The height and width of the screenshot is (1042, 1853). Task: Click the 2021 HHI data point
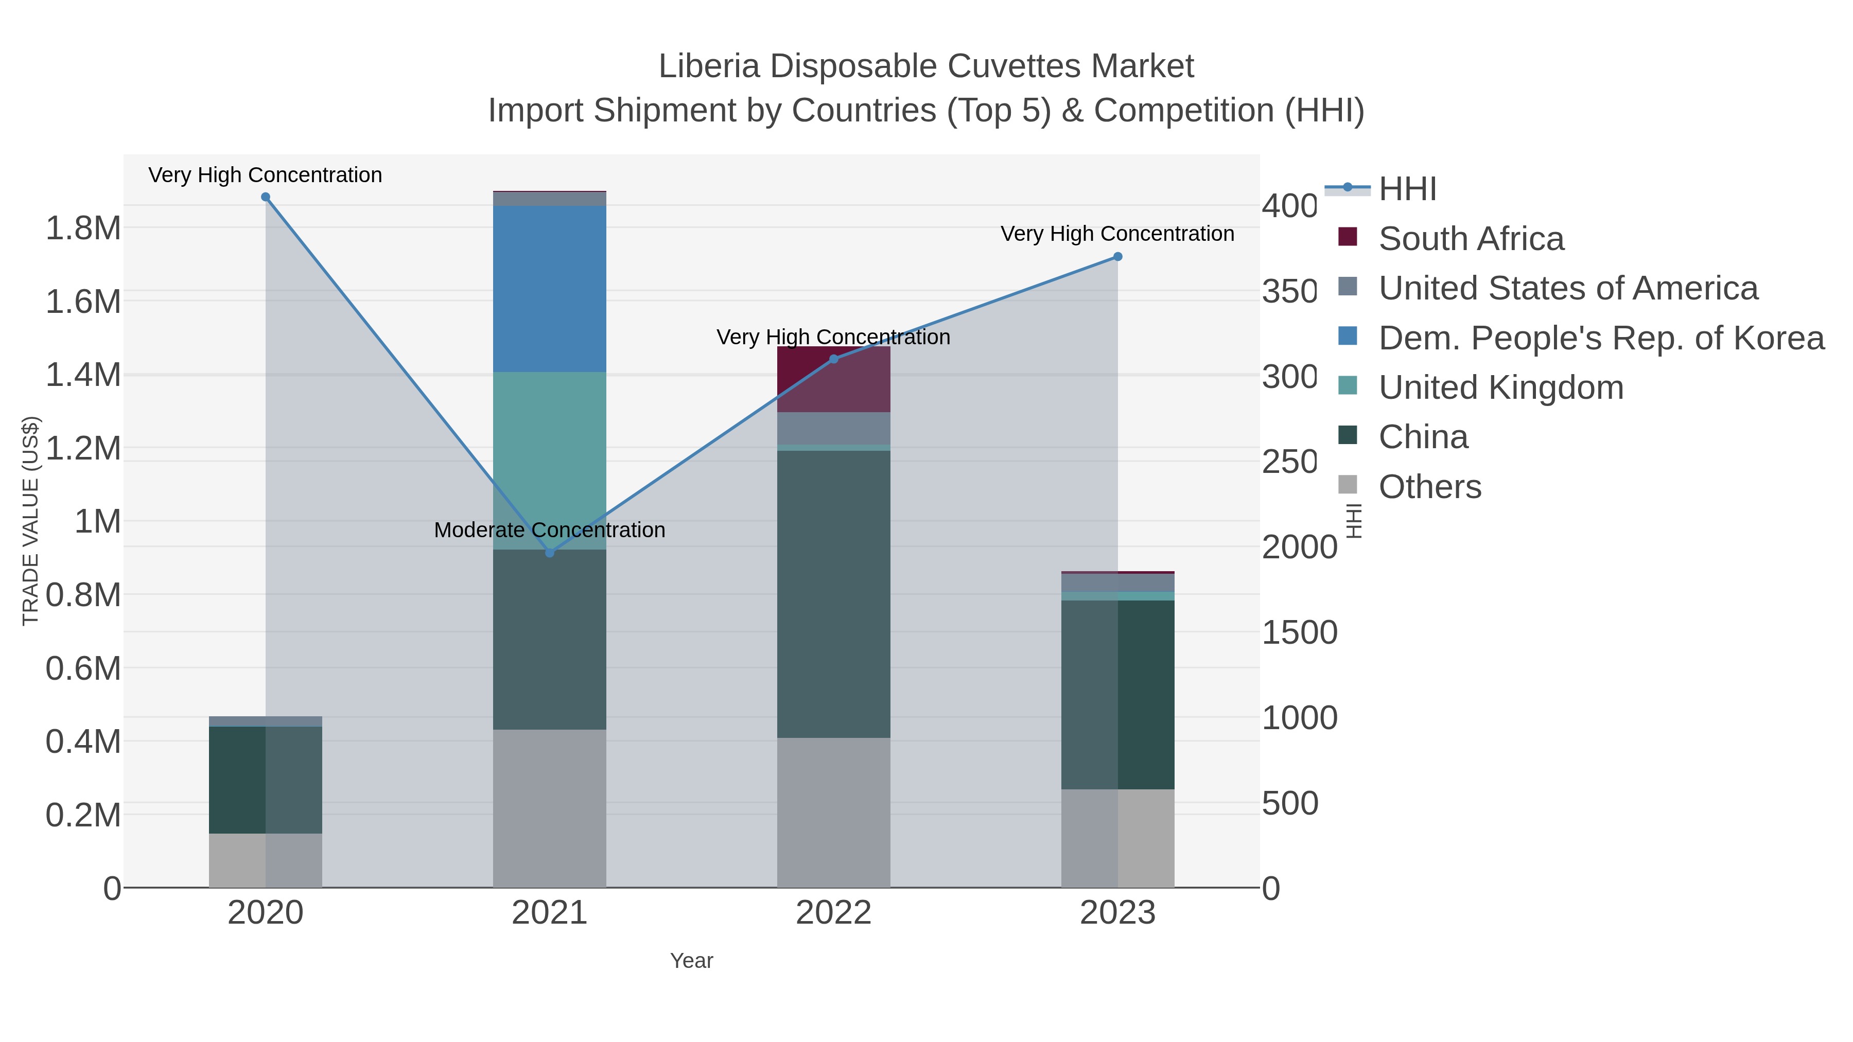click(550, 553)
